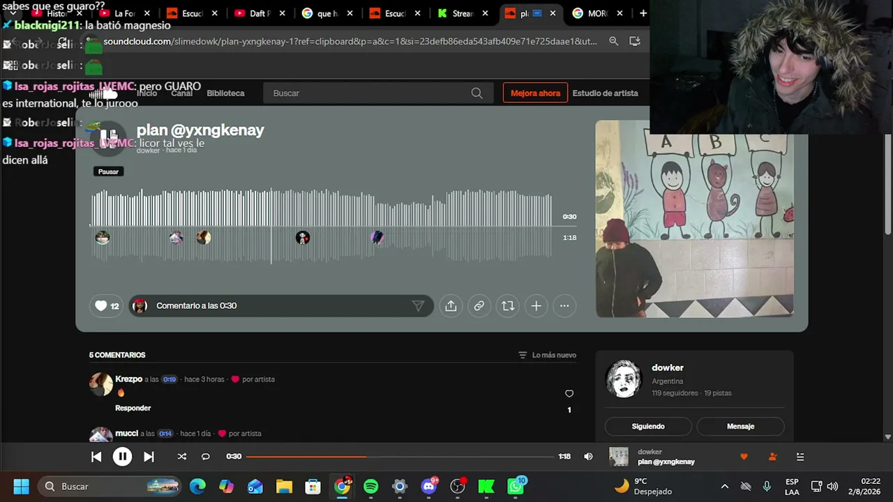View dowker's 119 seguidores
This screenshot has width=893, height=502.
click(x=675, y=393)
